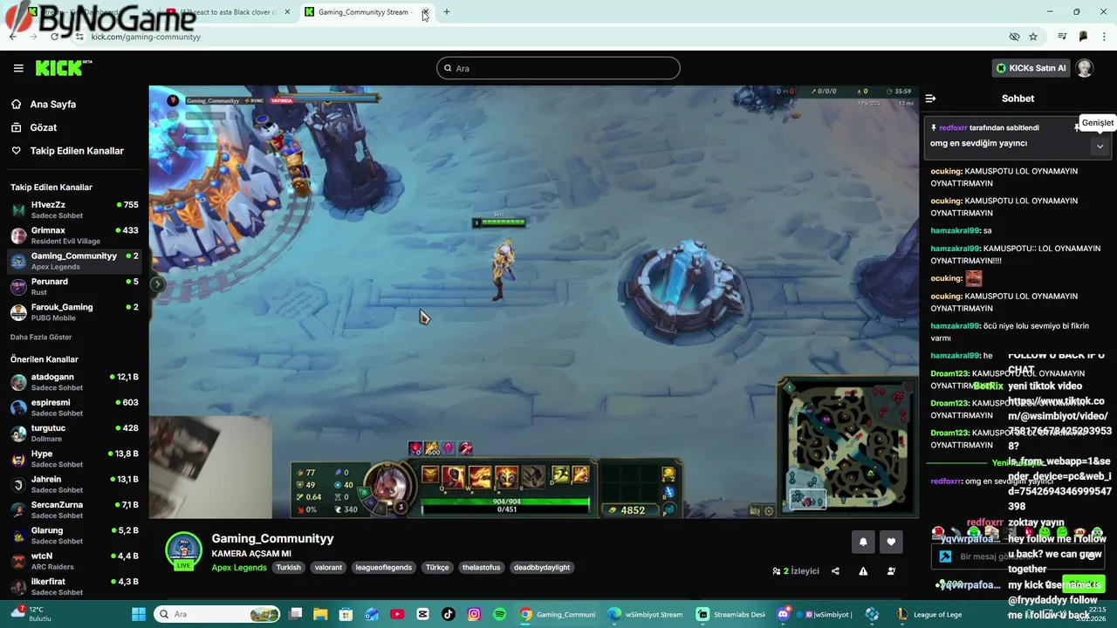Switch to League of Legends taskbar window

tap(929, 614)
